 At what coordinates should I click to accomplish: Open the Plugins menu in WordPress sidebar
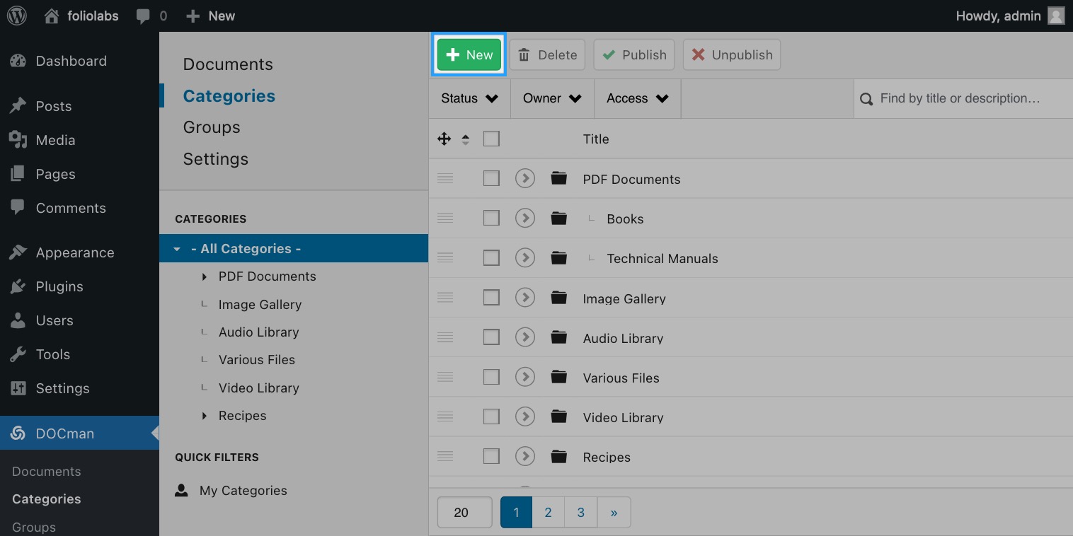coord(59,286)
